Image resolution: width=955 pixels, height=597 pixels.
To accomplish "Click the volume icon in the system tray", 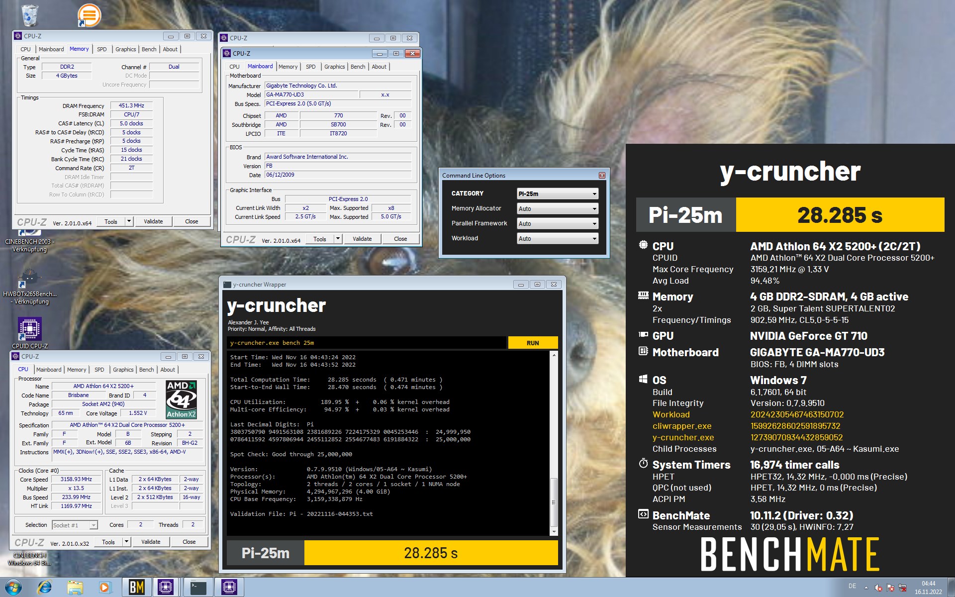I will [x=878, y=588].
